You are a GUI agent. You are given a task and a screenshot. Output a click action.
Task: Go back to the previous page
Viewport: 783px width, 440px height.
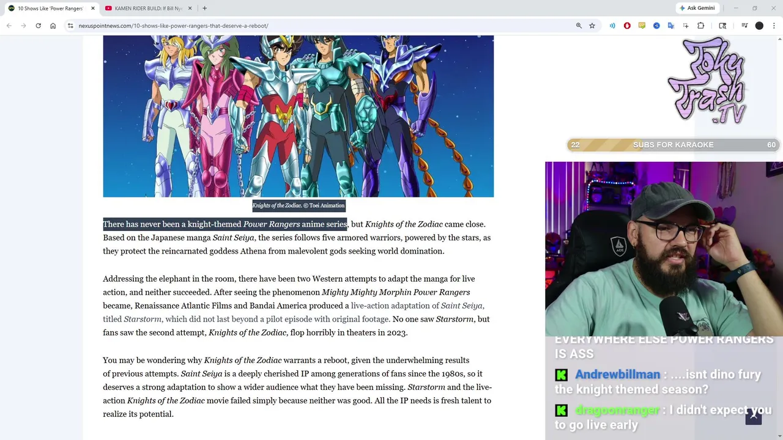pos(9,26)
